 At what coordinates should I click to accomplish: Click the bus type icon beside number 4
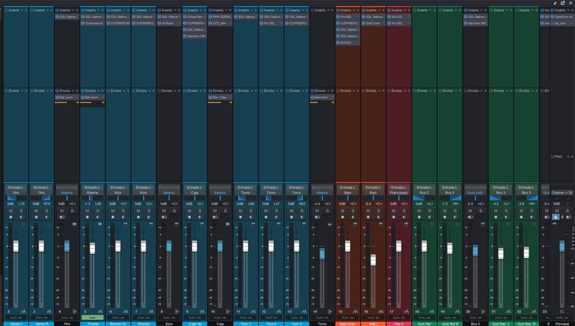pos(75,311)
